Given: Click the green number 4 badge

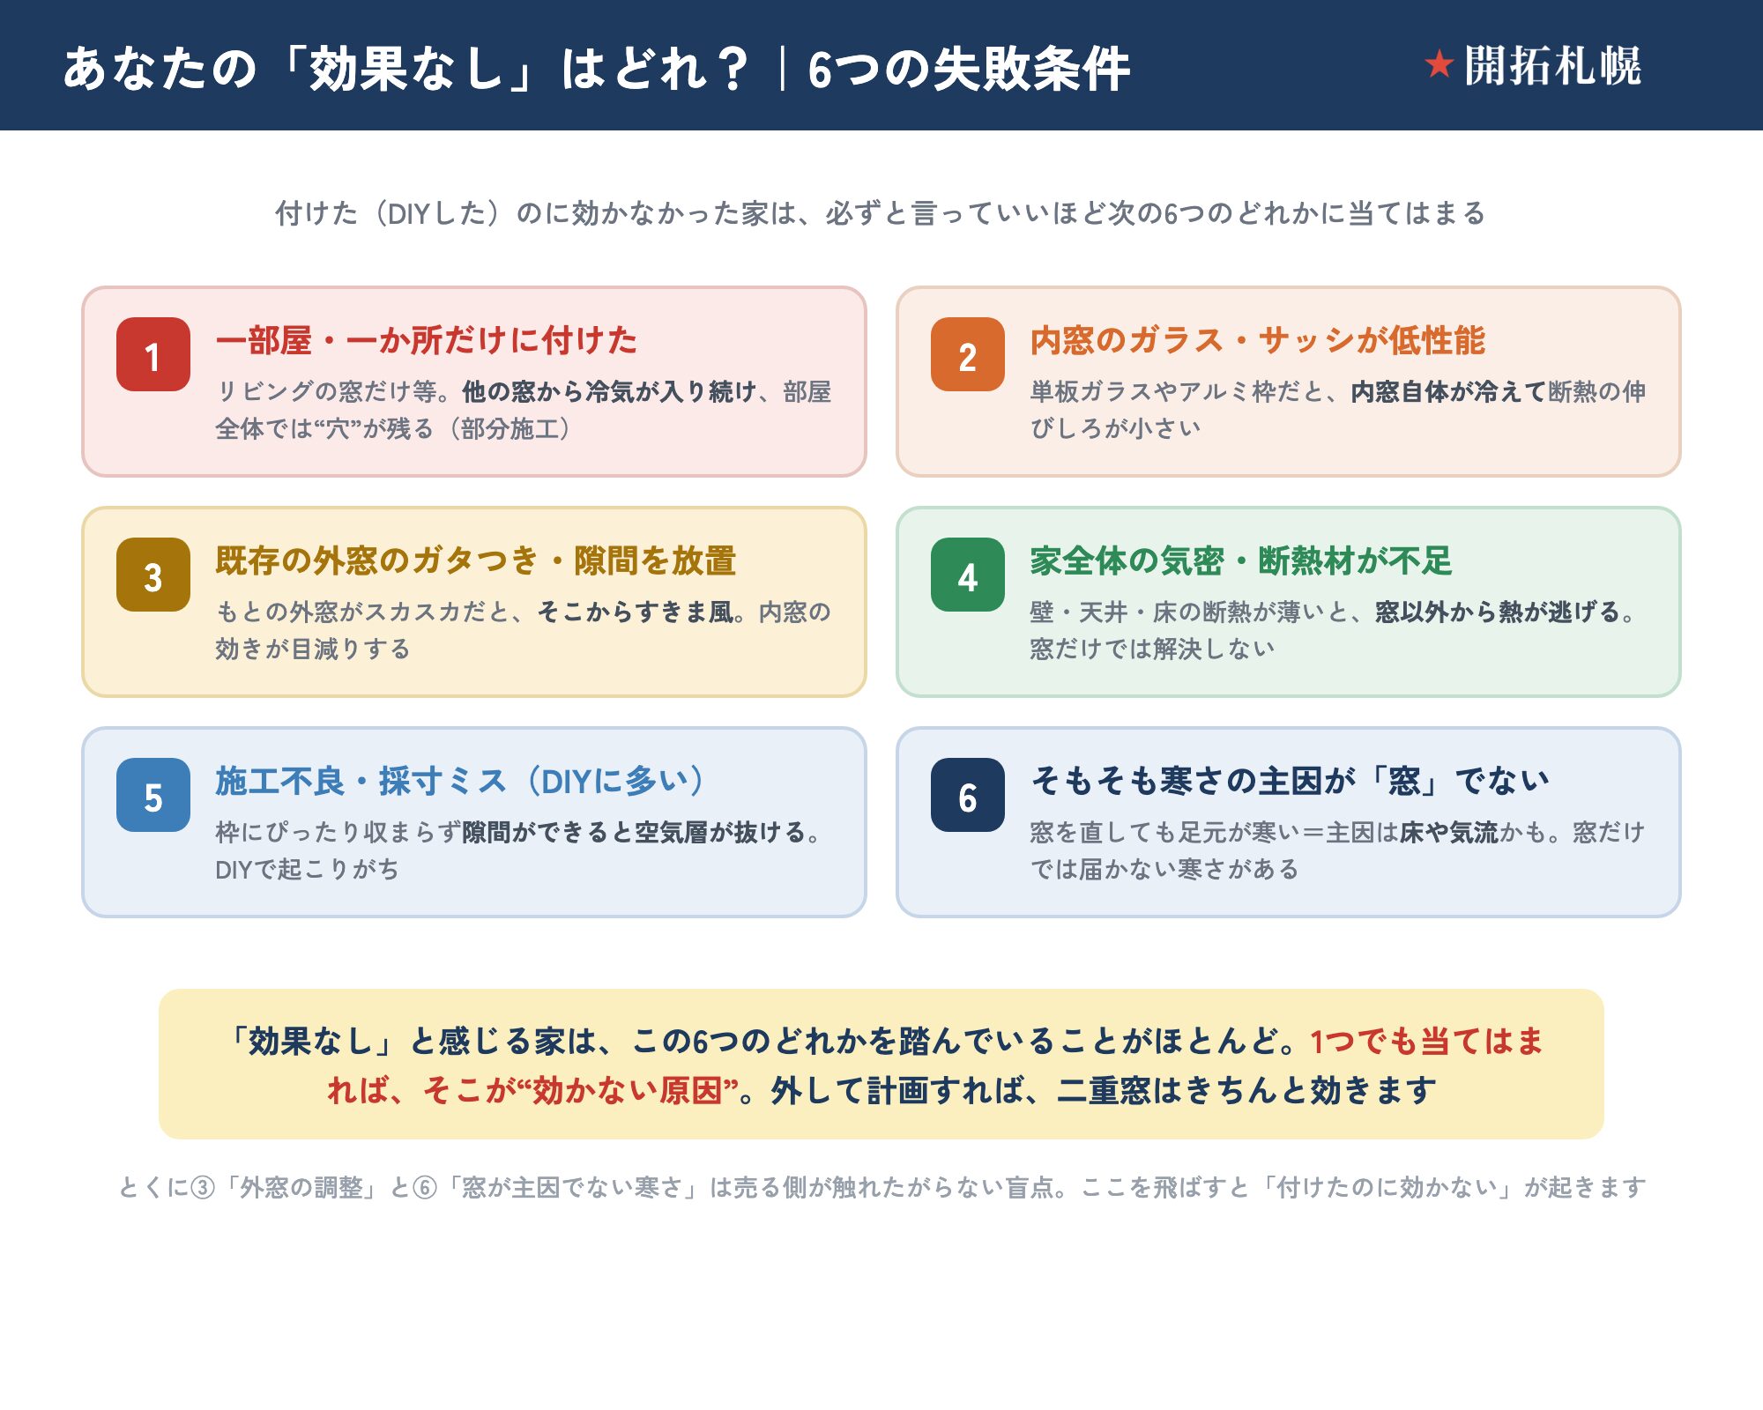Looking at the screenshot, I should click(x=968, y=575).
